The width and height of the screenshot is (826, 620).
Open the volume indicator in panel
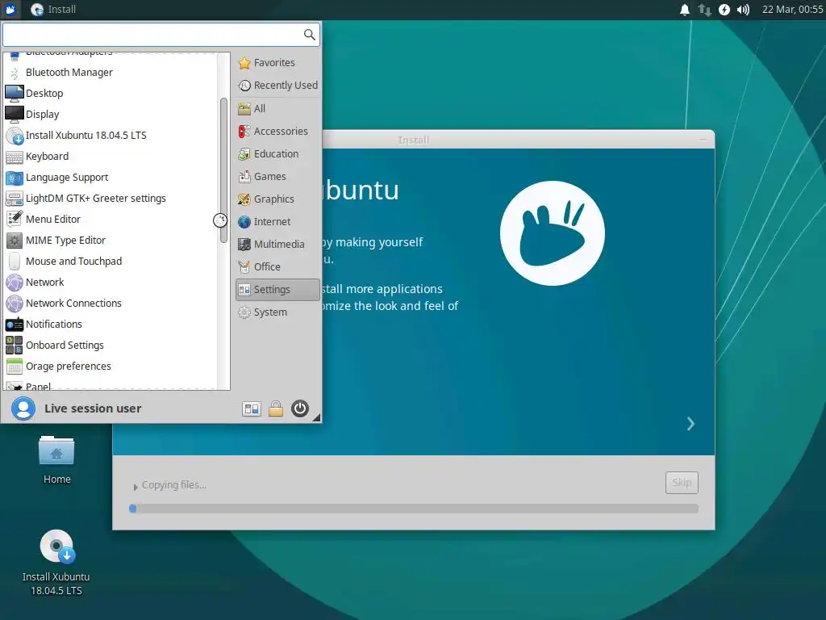click(743, 10)
